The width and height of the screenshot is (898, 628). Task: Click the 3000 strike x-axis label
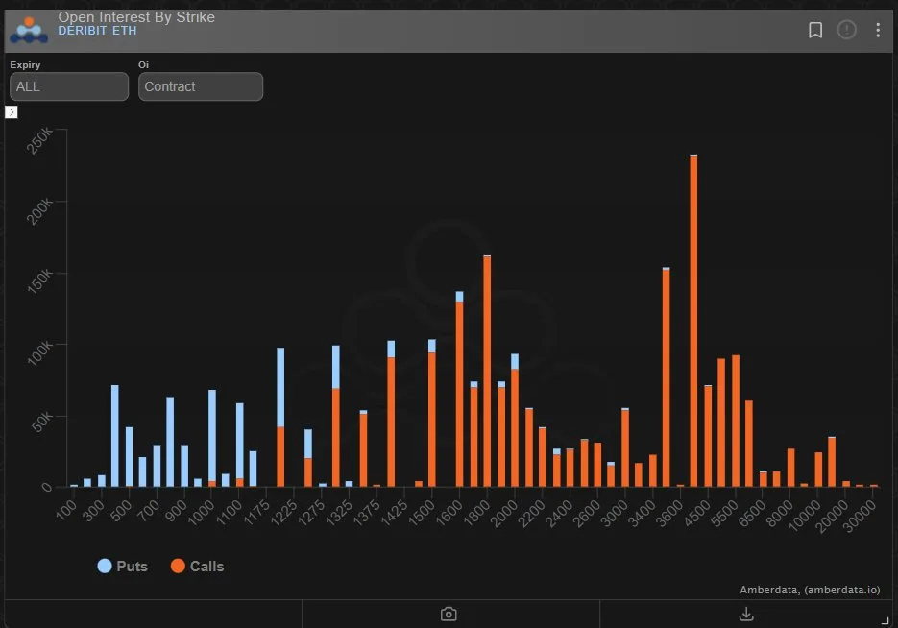614,512
